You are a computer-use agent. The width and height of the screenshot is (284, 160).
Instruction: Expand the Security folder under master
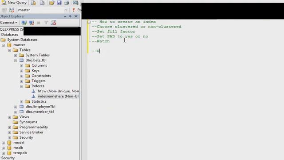point(9,138)
